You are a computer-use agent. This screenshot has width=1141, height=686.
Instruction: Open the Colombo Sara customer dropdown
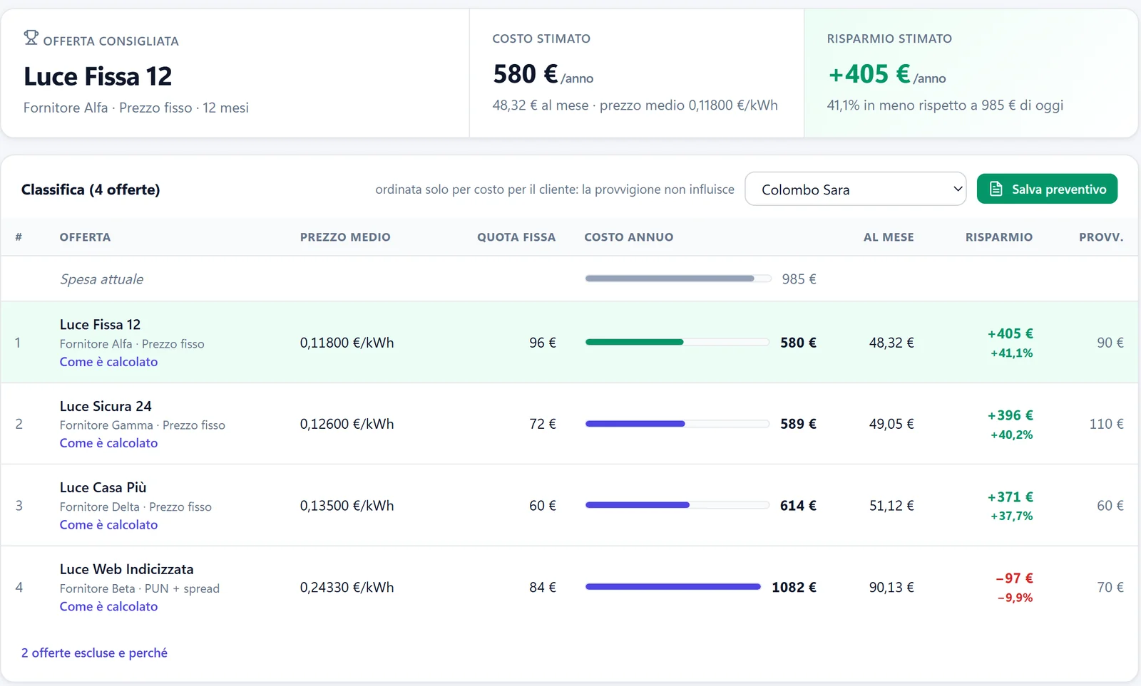tap(855, 189)
